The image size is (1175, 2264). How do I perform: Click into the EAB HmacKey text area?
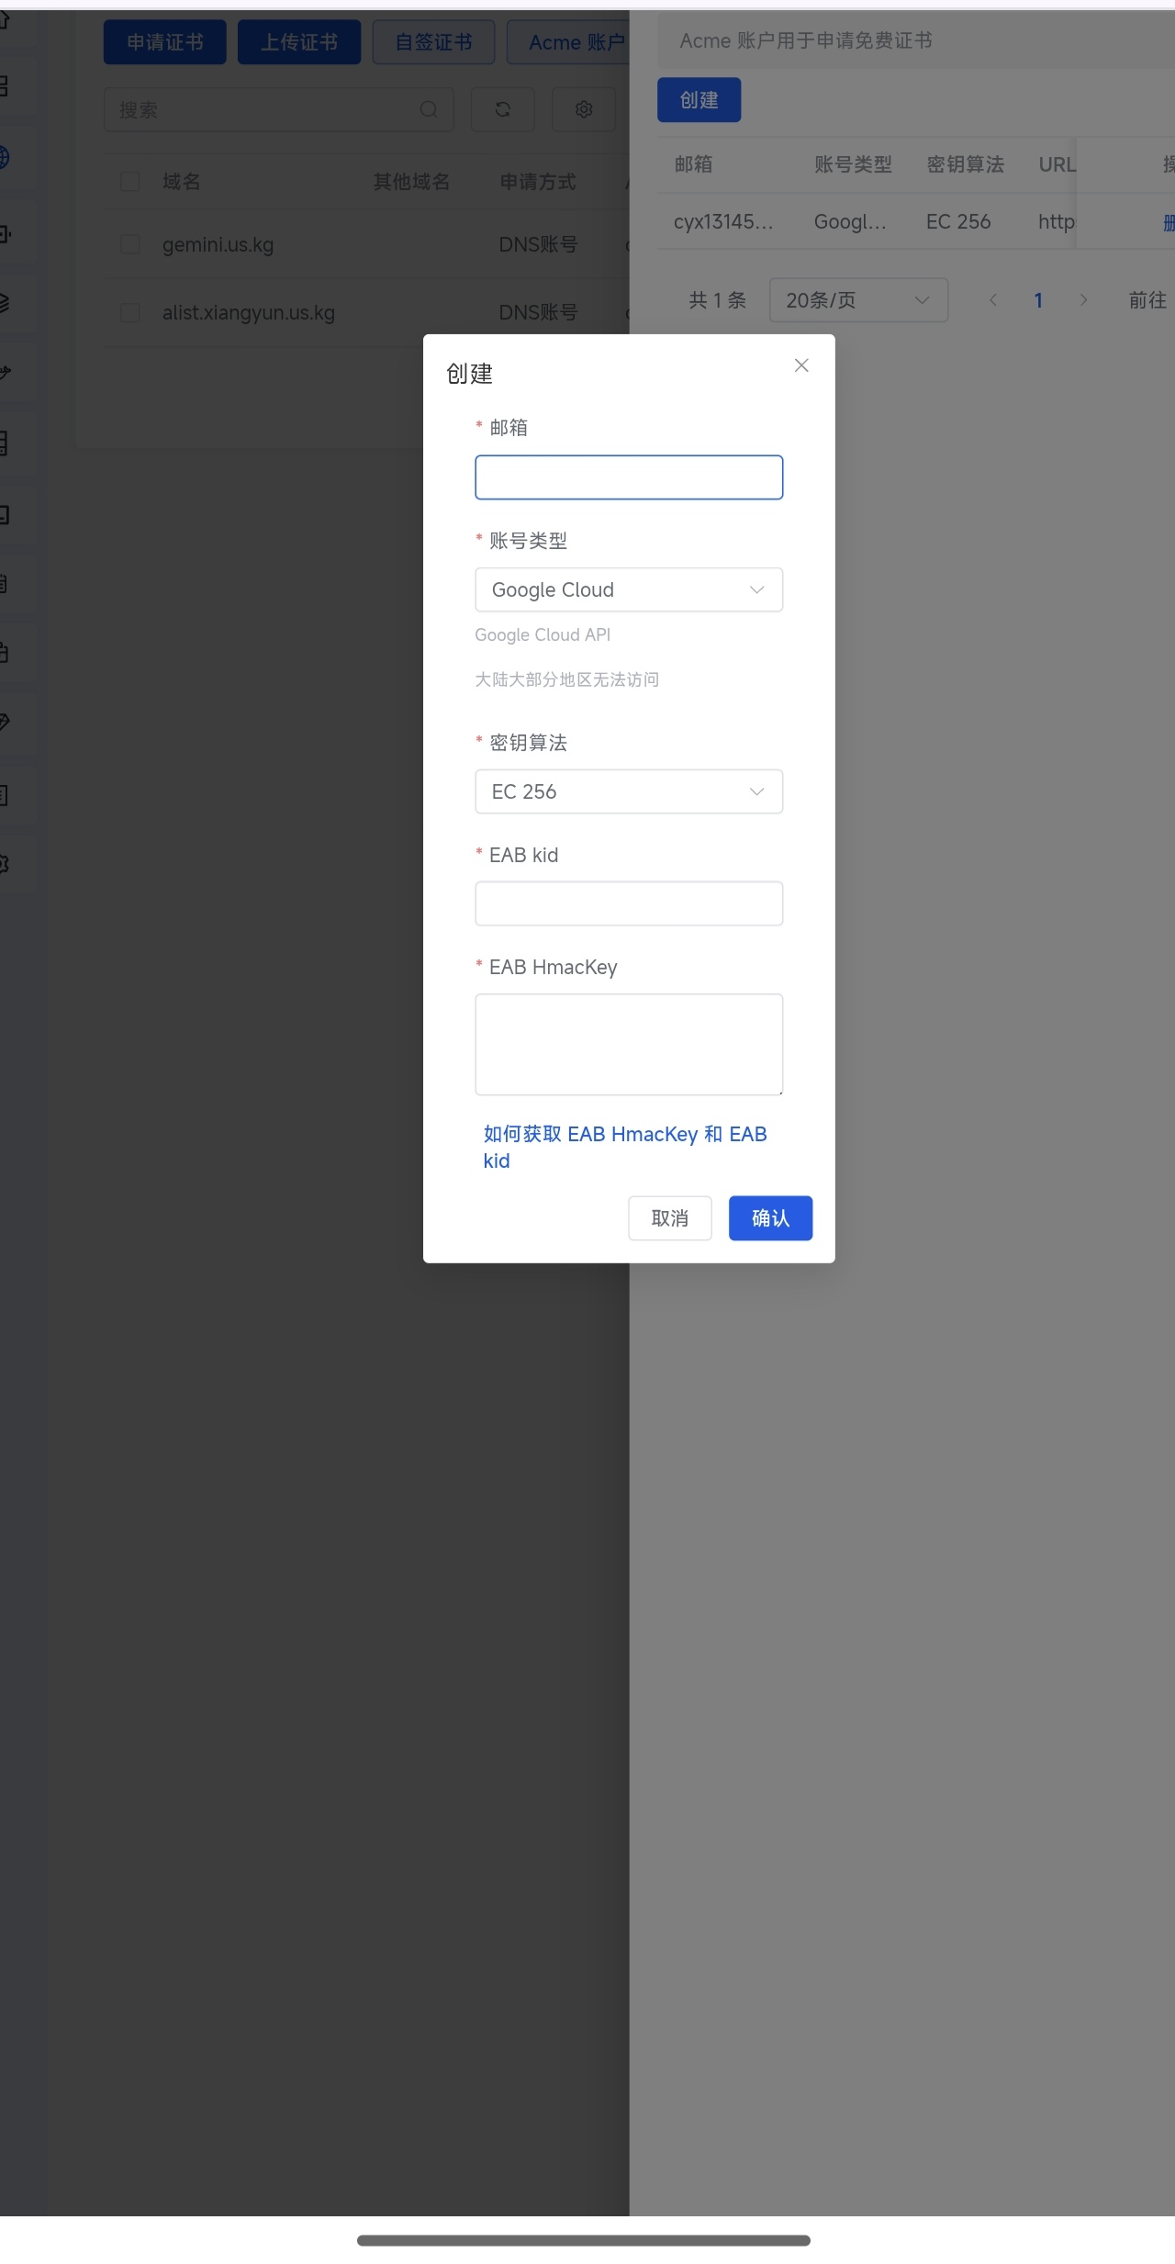pyautogui.click(x=629, y=1044)
